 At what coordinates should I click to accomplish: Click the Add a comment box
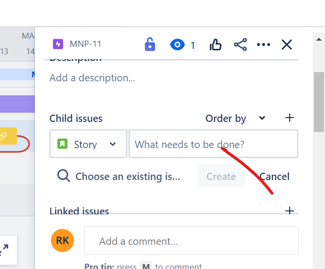(x=191, y=240)
